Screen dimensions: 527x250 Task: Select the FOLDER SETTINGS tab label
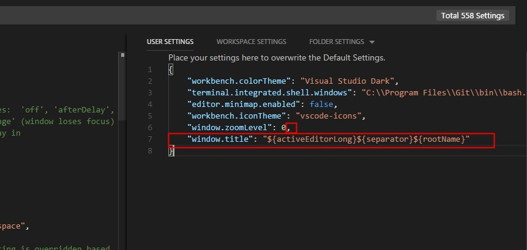click(337, 42)
